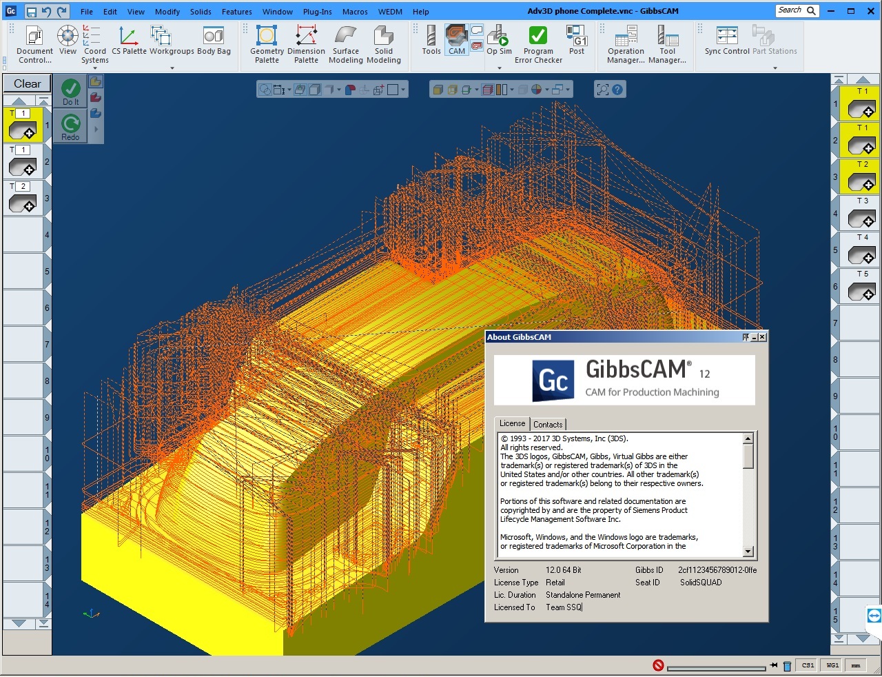Start Op Sim simulation

499,41
